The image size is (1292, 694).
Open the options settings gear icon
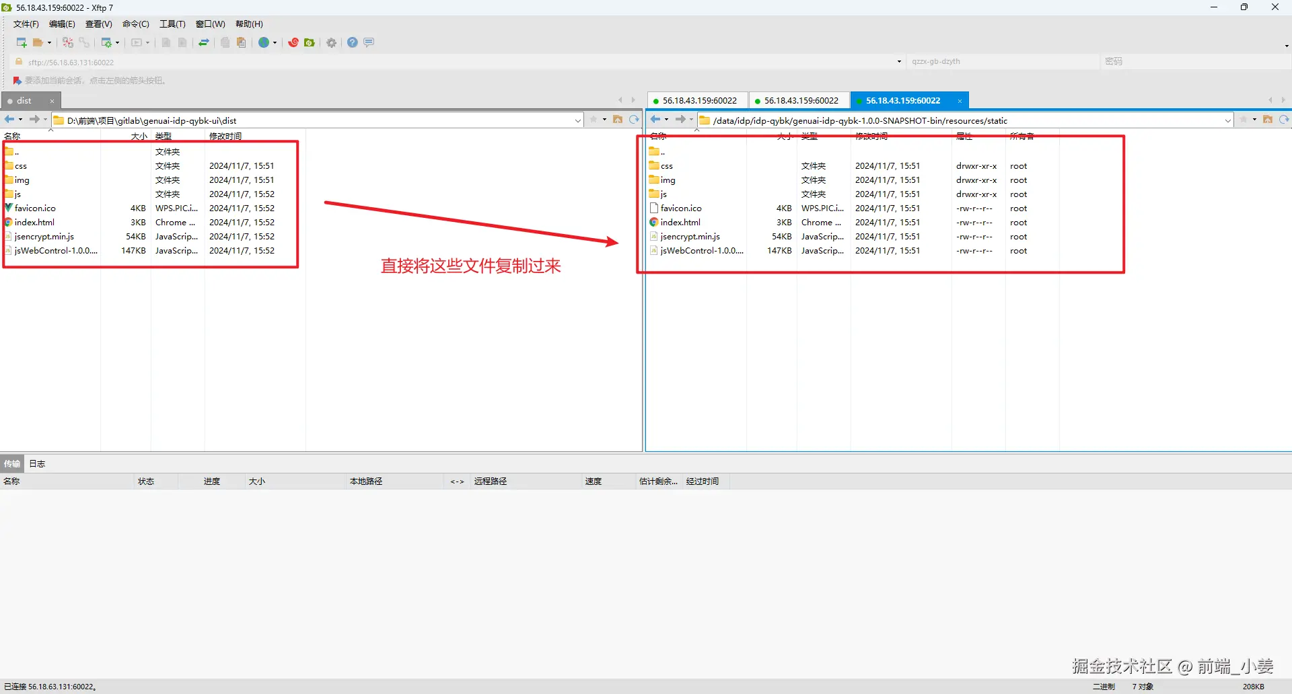click(331, 42)
